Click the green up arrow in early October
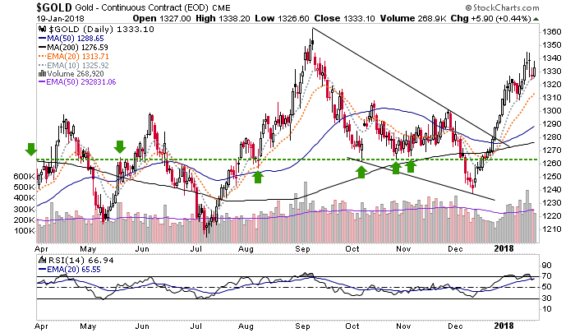 pyautogui.click(x=361, y=171)
